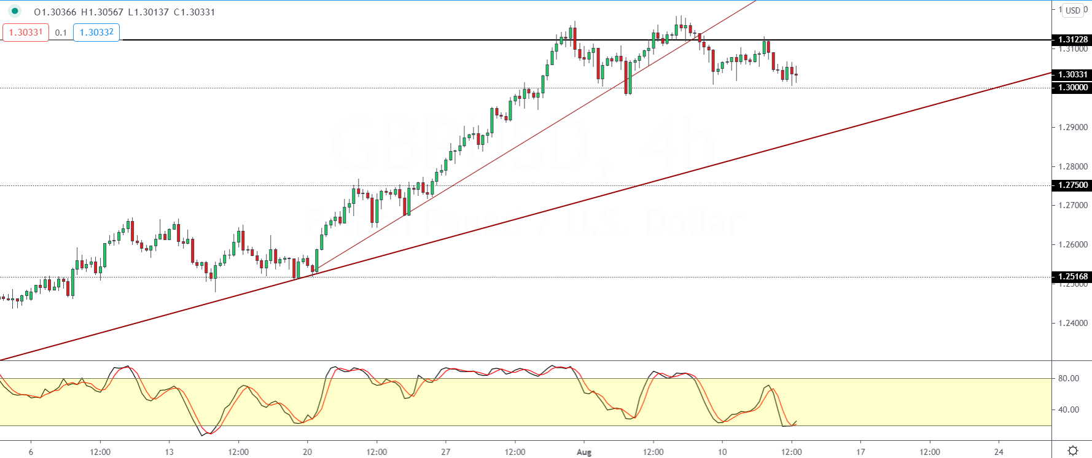1092x458 pixels.
Task: Click the 0.1 spread value
Action: point(61,33)
